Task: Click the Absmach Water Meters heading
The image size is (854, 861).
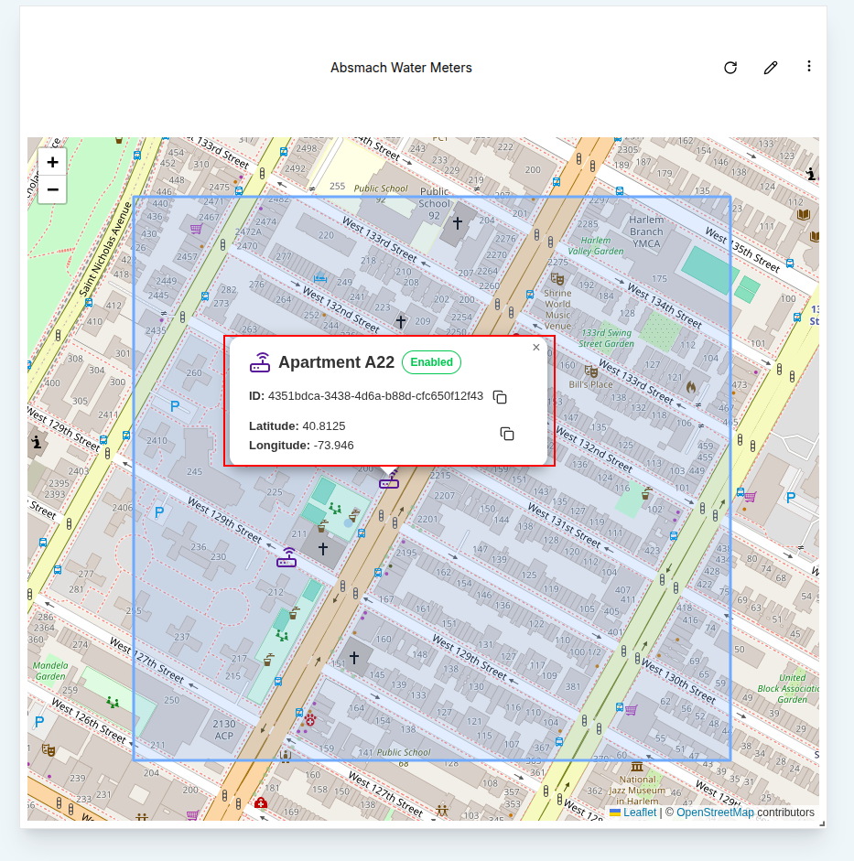Action: (x=401, y=68)
